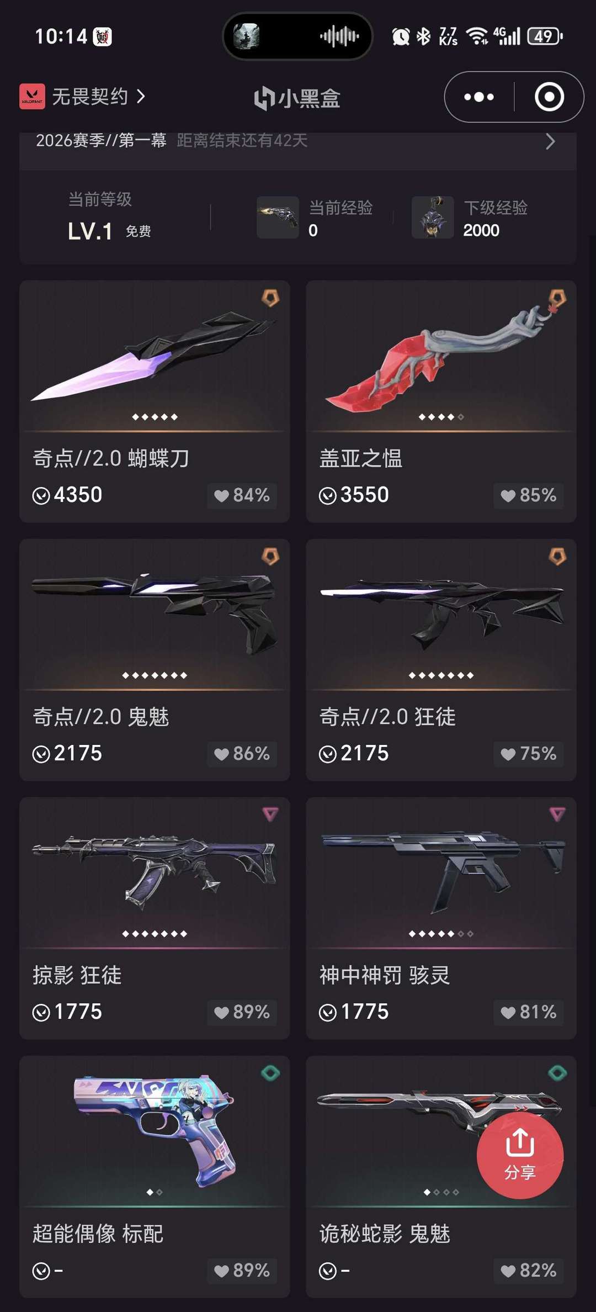
Task: Open the mini-program three-dot menu
Action: [x=479, y=97]
